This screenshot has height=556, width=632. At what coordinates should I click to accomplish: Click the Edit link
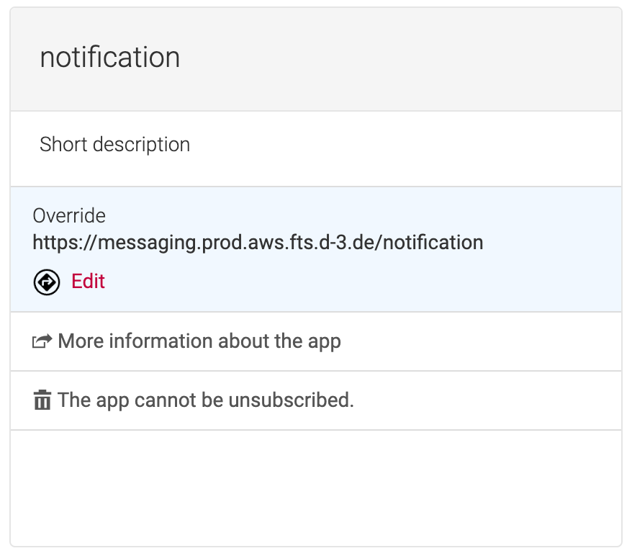(88, 282)
